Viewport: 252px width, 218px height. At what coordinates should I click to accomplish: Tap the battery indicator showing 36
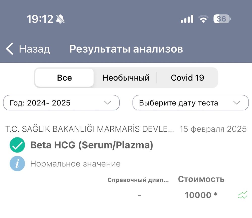coord(221,19)
